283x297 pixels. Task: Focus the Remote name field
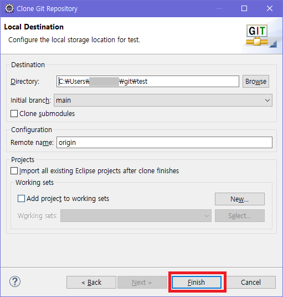coord(164,143)
